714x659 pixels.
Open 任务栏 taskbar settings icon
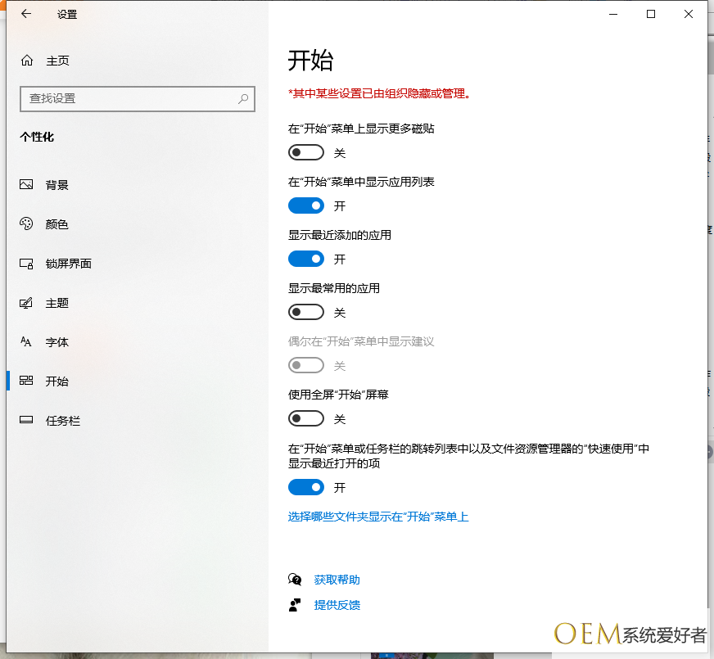tap(27, 421)
